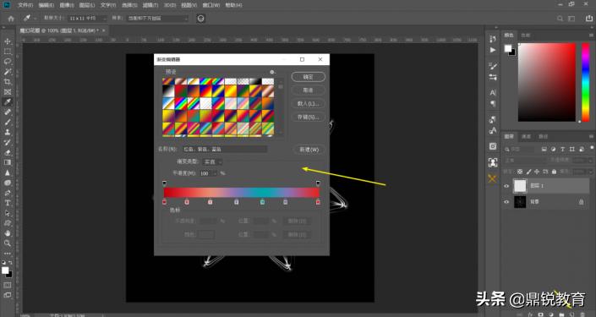Lock all with padlock icon

click(555, 172)
